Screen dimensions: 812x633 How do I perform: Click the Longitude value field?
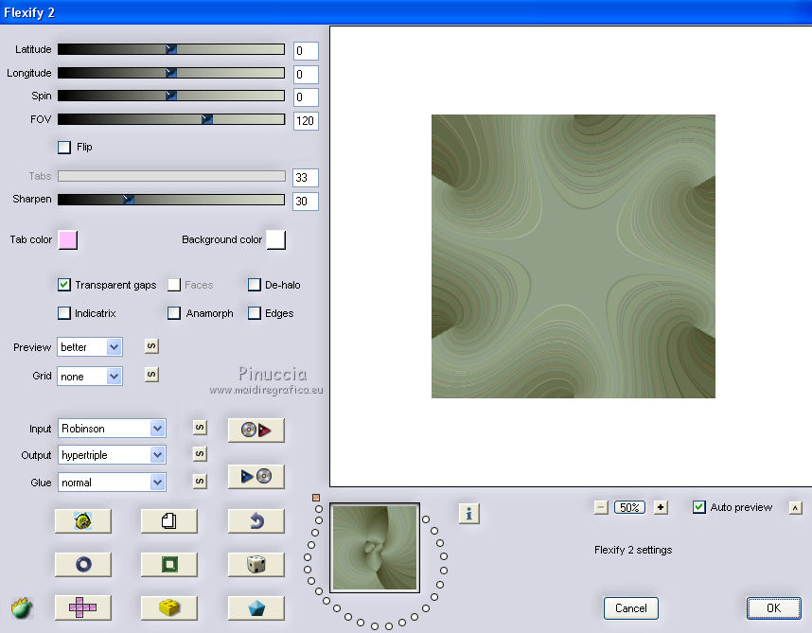(x=306, y=75)
